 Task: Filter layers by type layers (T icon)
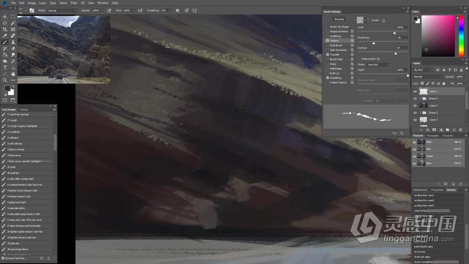pos(449,70)
